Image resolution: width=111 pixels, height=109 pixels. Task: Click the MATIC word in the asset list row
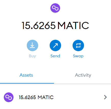(46, 97)
